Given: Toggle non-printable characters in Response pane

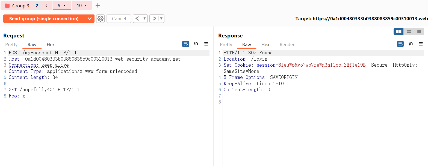Looking at the screenshot, I should [x=411, y=44].
